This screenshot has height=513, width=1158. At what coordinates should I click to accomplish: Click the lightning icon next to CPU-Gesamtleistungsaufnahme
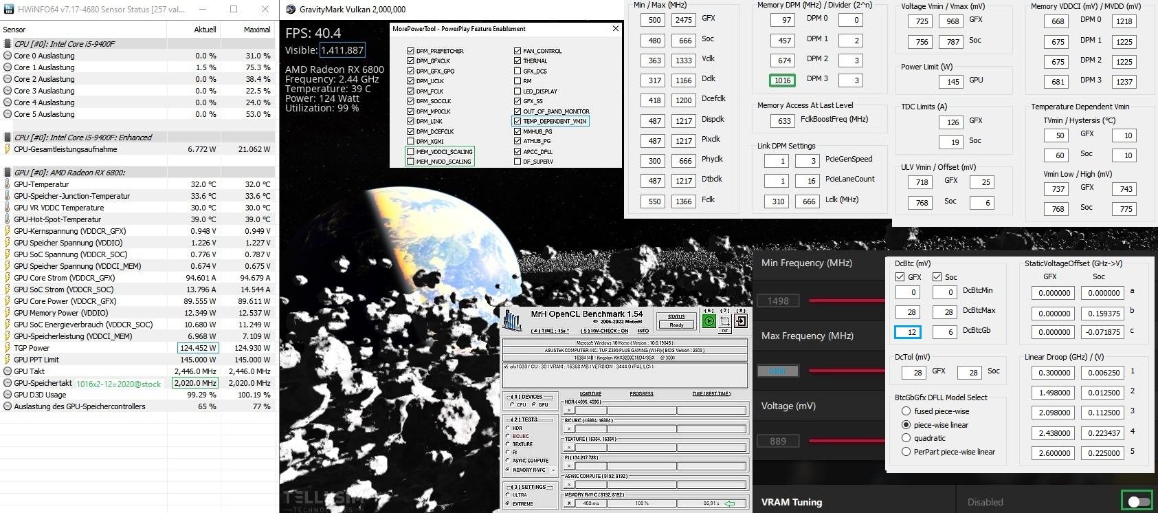8,149
